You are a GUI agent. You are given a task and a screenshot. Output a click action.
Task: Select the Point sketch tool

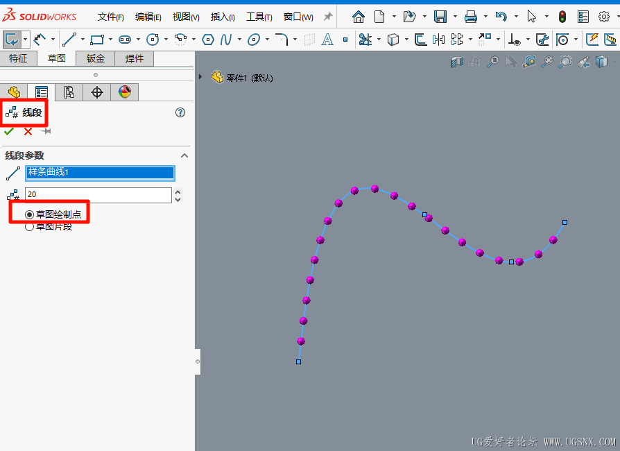345,40
